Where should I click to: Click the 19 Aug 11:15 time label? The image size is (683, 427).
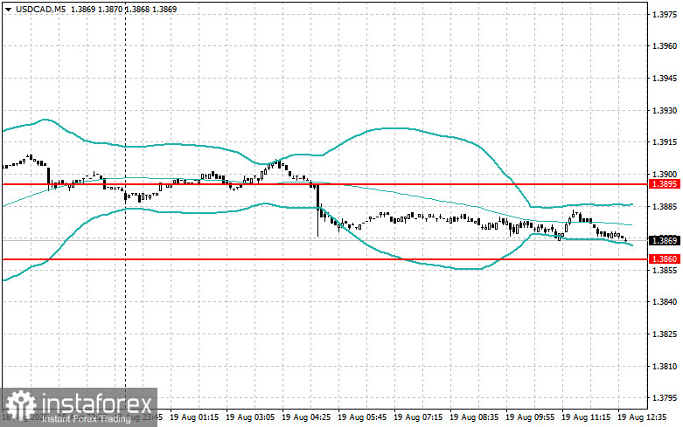586,417
